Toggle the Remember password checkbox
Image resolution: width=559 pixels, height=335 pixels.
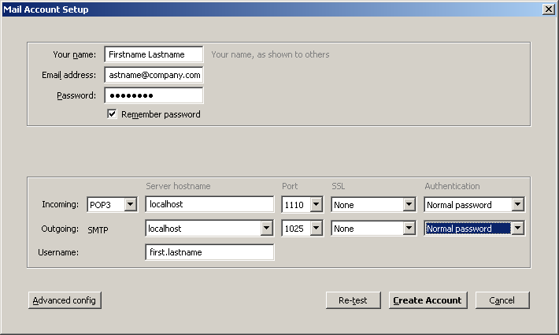coord(112,114)
